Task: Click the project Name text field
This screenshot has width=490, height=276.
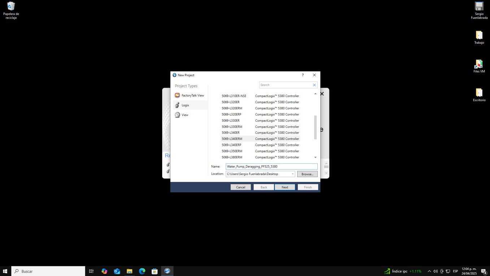Action: pos(272,167)
